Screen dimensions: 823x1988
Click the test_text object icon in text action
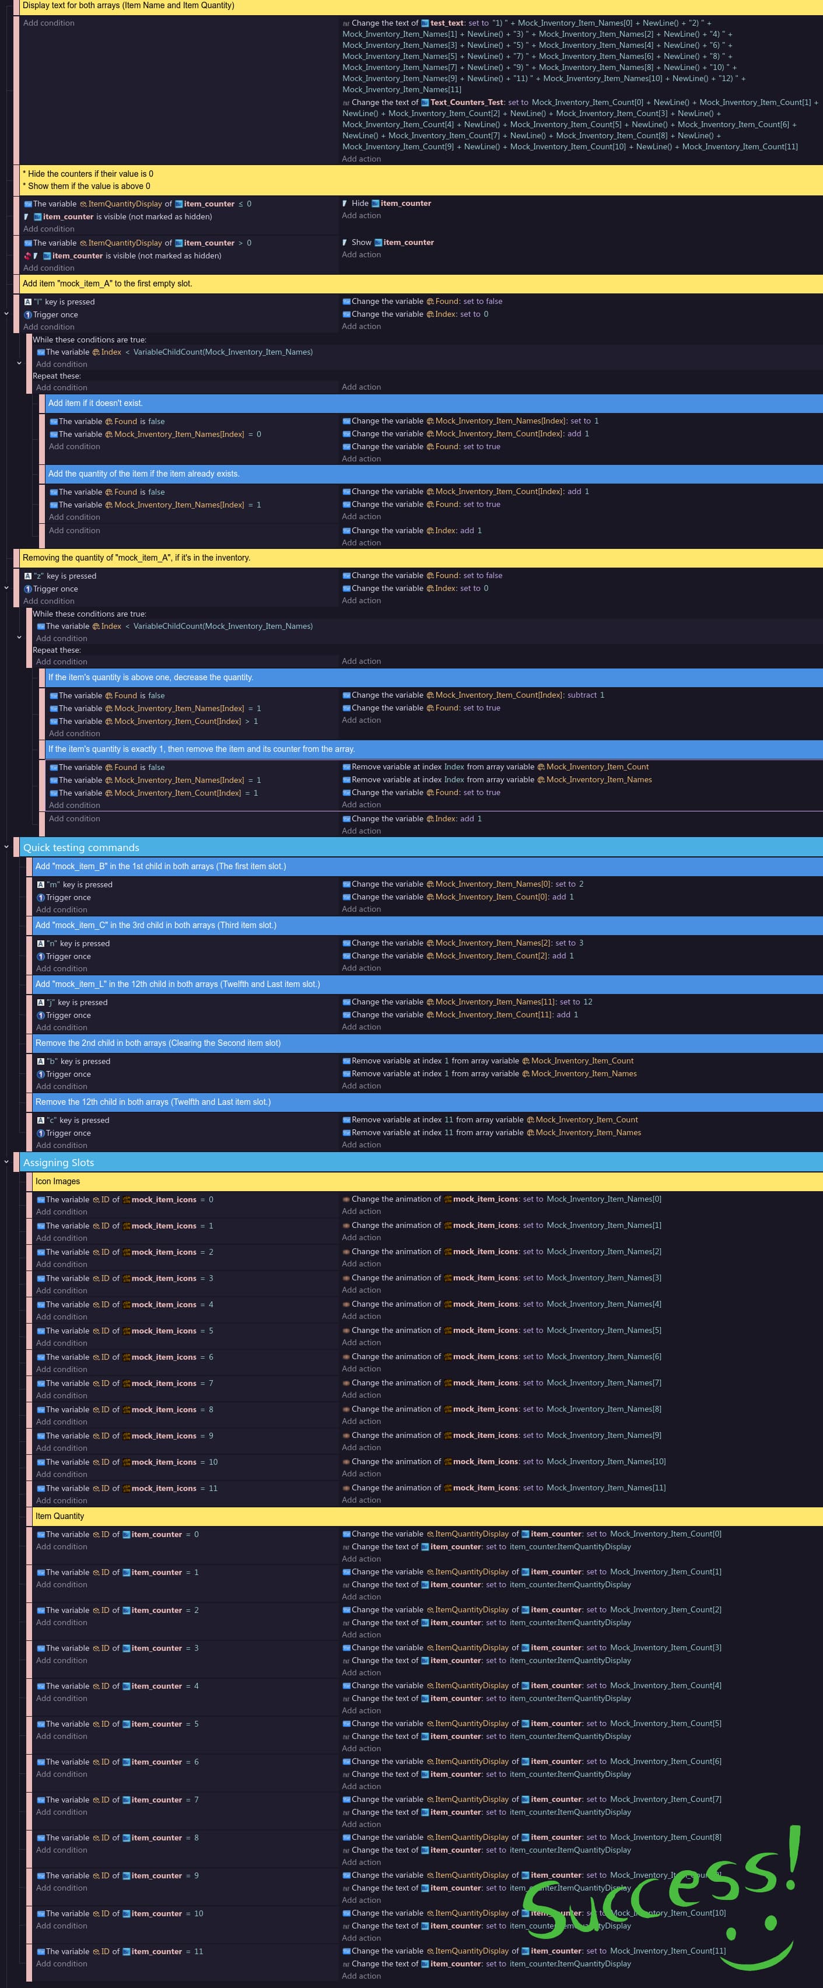(425, 23)
